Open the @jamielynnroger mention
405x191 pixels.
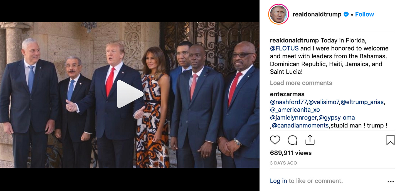coord(293,118)
